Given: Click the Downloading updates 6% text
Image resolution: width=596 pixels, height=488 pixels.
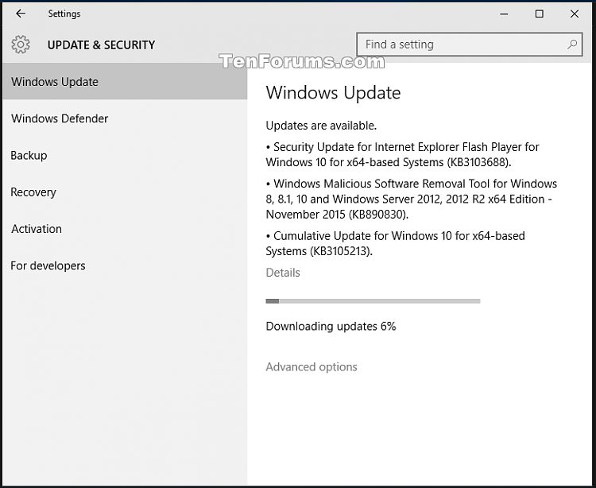Looking at the screenshot, I should pyautogui.click(x=331, y=326).
